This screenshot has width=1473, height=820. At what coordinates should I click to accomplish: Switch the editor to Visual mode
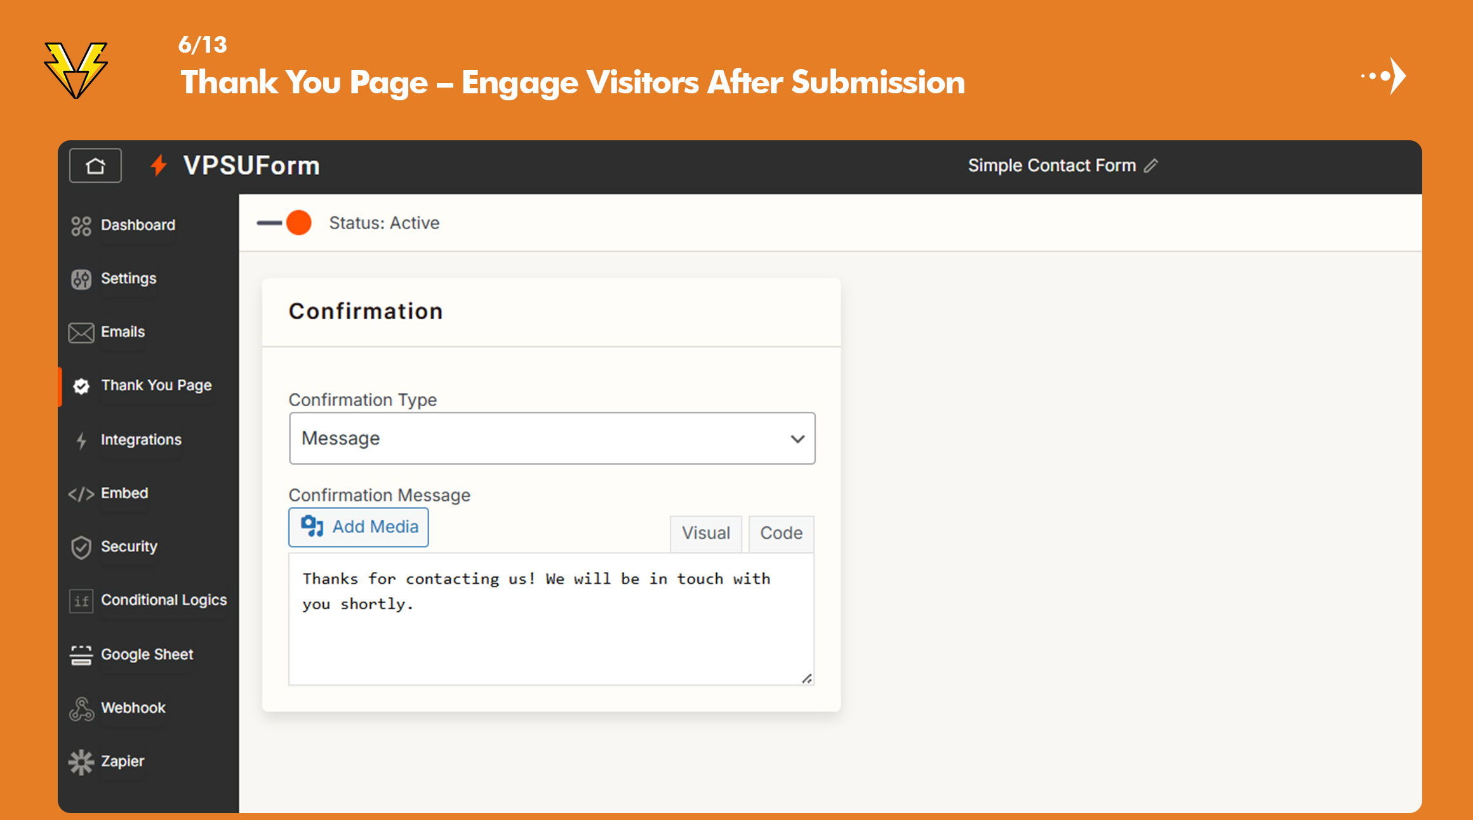coord(705,533)
